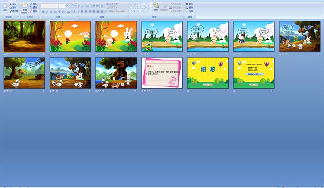
Task: Click the Convert to SmartArt icon
Action: [108, 11]
